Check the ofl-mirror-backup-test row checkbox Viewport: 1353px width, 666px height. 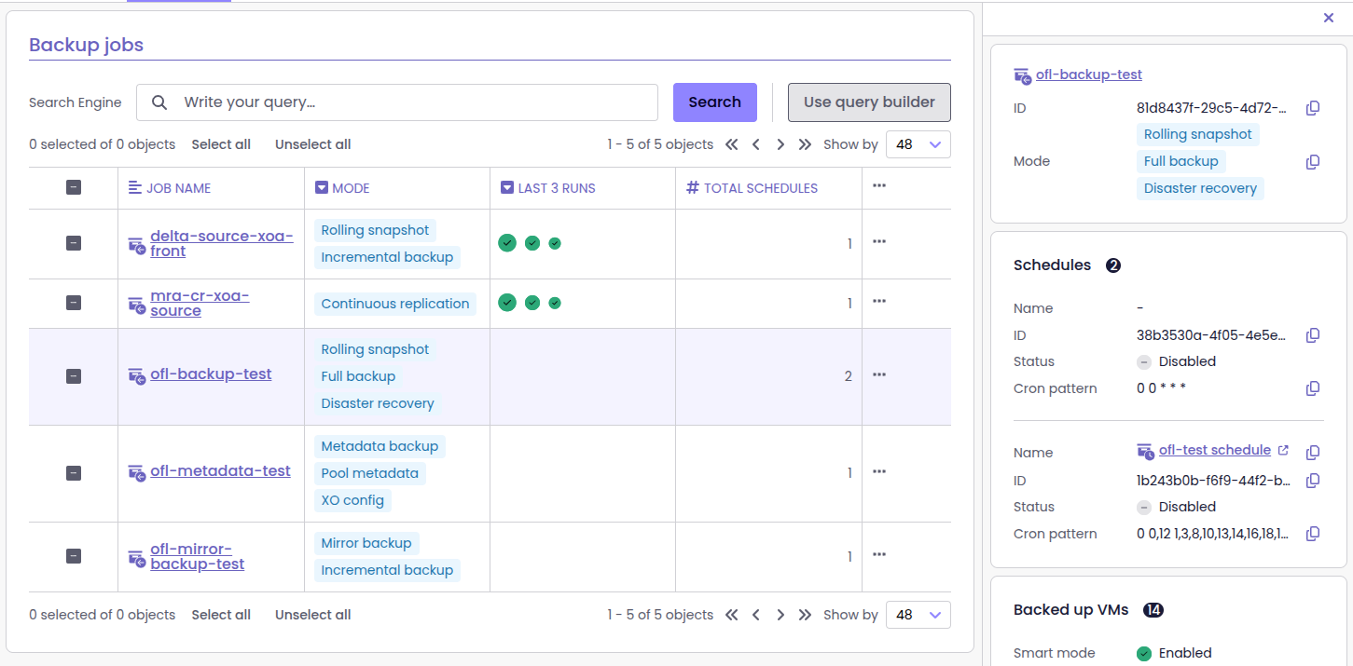tap(74, 556)
